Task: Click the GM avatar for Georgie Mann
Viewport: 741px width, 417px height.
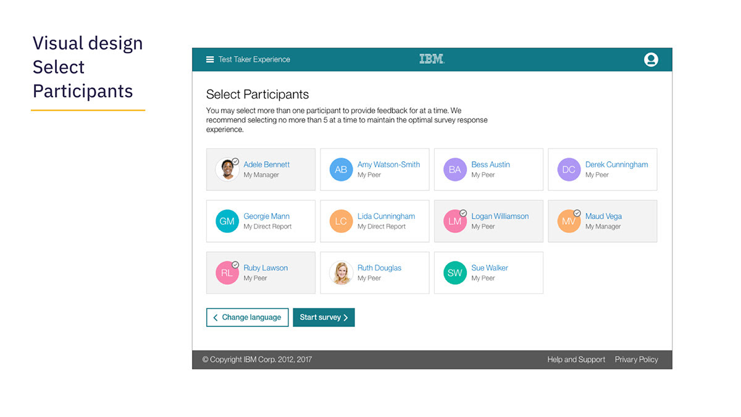Action: (x=227, y=221)
